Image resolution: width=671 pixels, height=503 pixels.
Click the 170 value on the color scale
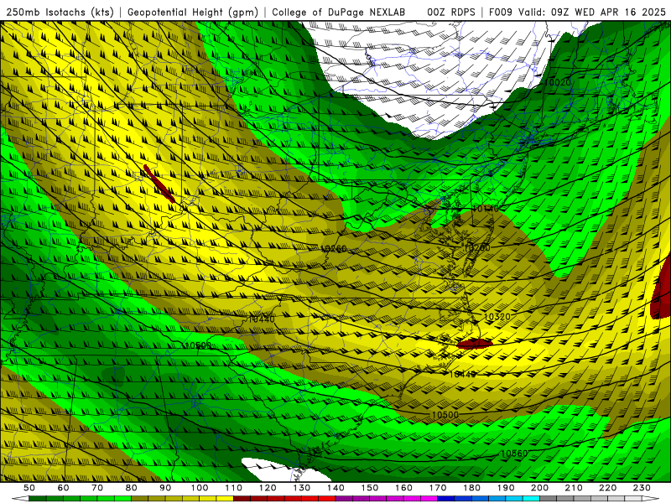tap(438, 488)
